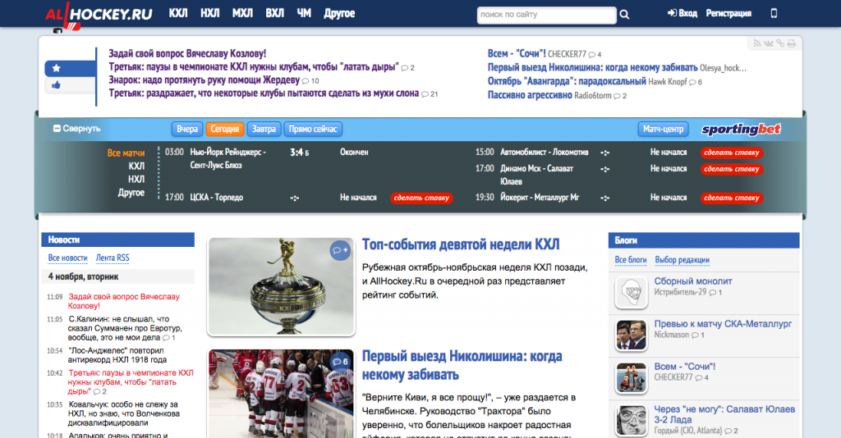Filter matches by КХЛ in scoreboard

coord(136,166)
